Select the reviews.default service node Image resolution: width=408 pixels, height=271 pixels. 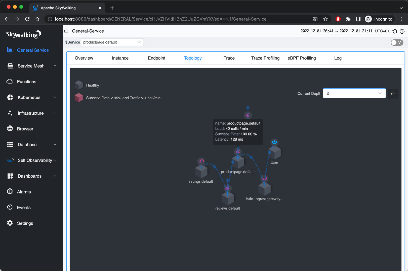228,198
